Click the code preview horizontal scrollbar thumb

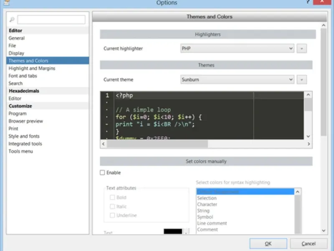tap(157, 144)
